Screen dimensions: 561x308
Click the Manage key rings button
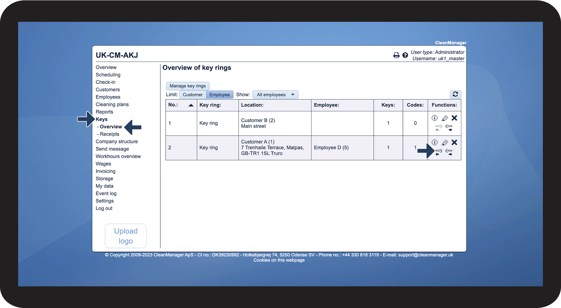(x=188, y=86)
